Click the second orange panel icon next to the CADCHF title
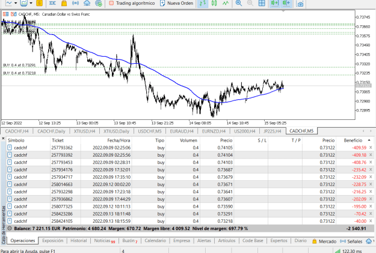 click(x=14, y=14)
